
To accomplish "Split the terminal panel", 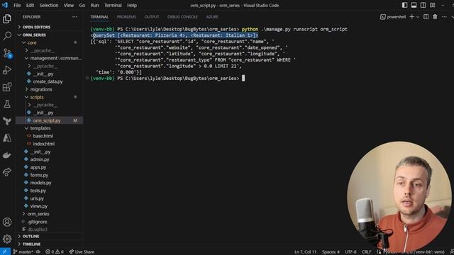I will coord(426,17).
